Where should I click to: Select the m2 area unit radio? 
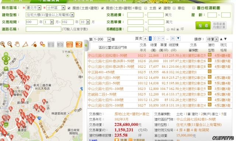(x=168, y=29)
